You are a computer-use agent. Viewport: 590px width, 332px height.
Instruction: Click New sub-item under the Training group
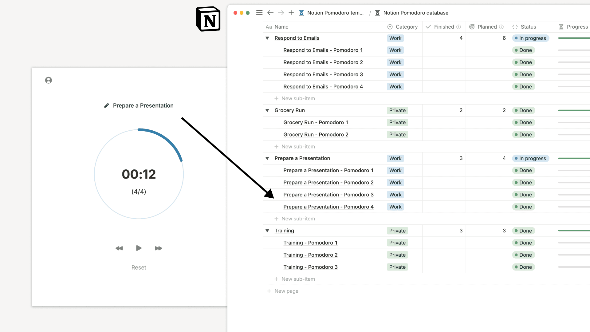point(295,279)
